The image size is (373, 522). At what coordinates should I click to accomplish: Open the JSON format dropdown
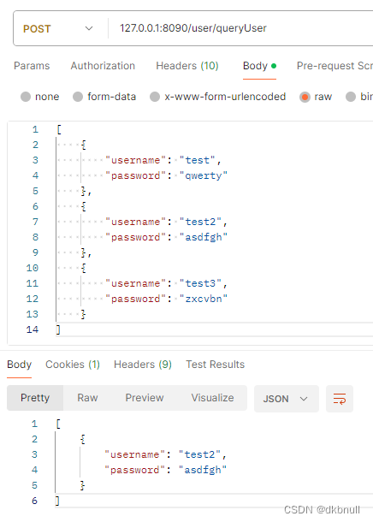point(286,399)
